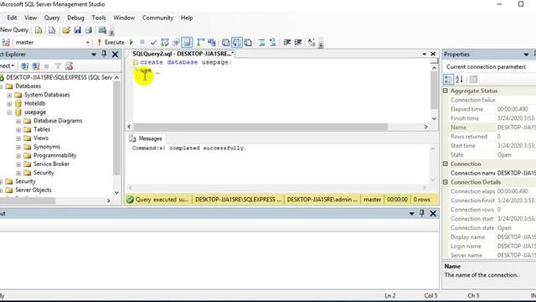The image size is (536, 302).
Task: Expand the Programmability folder
Action: click(x=18, y=156)
